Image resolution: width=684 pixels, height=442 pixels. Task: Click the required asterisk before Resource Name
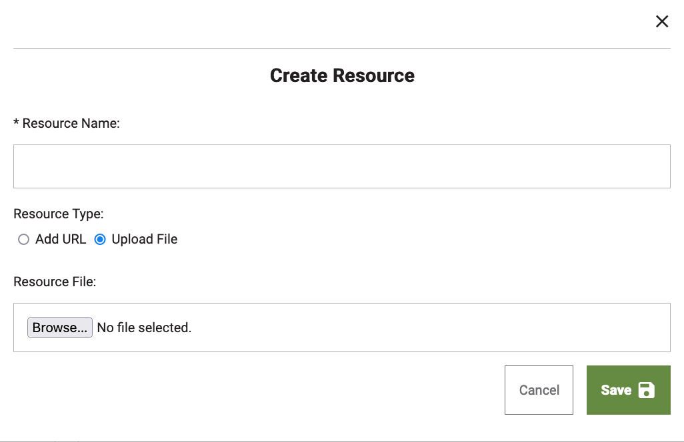click(16, 122)
